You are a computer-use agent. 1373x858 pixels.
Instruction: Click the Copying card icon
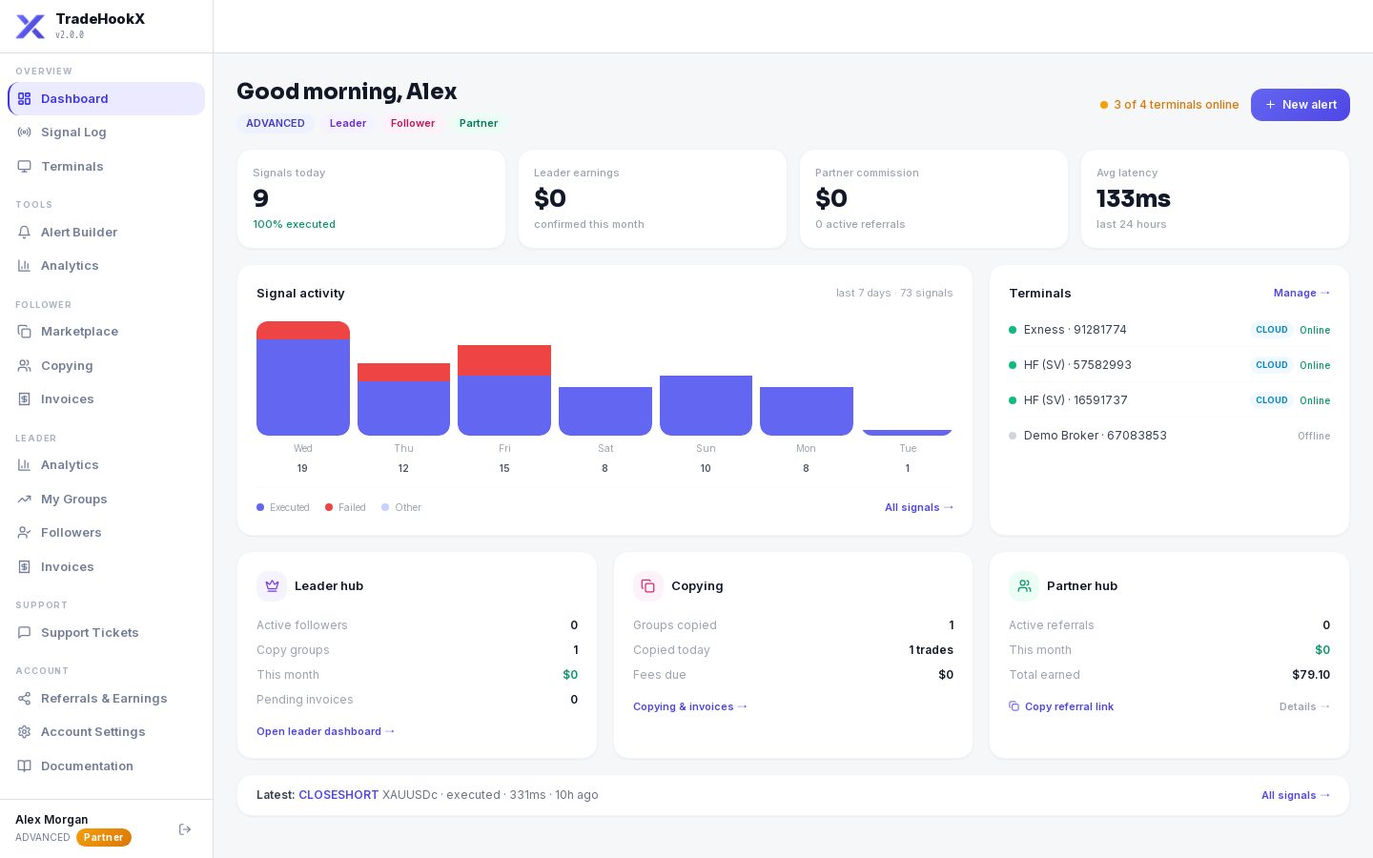pos(648,586)
